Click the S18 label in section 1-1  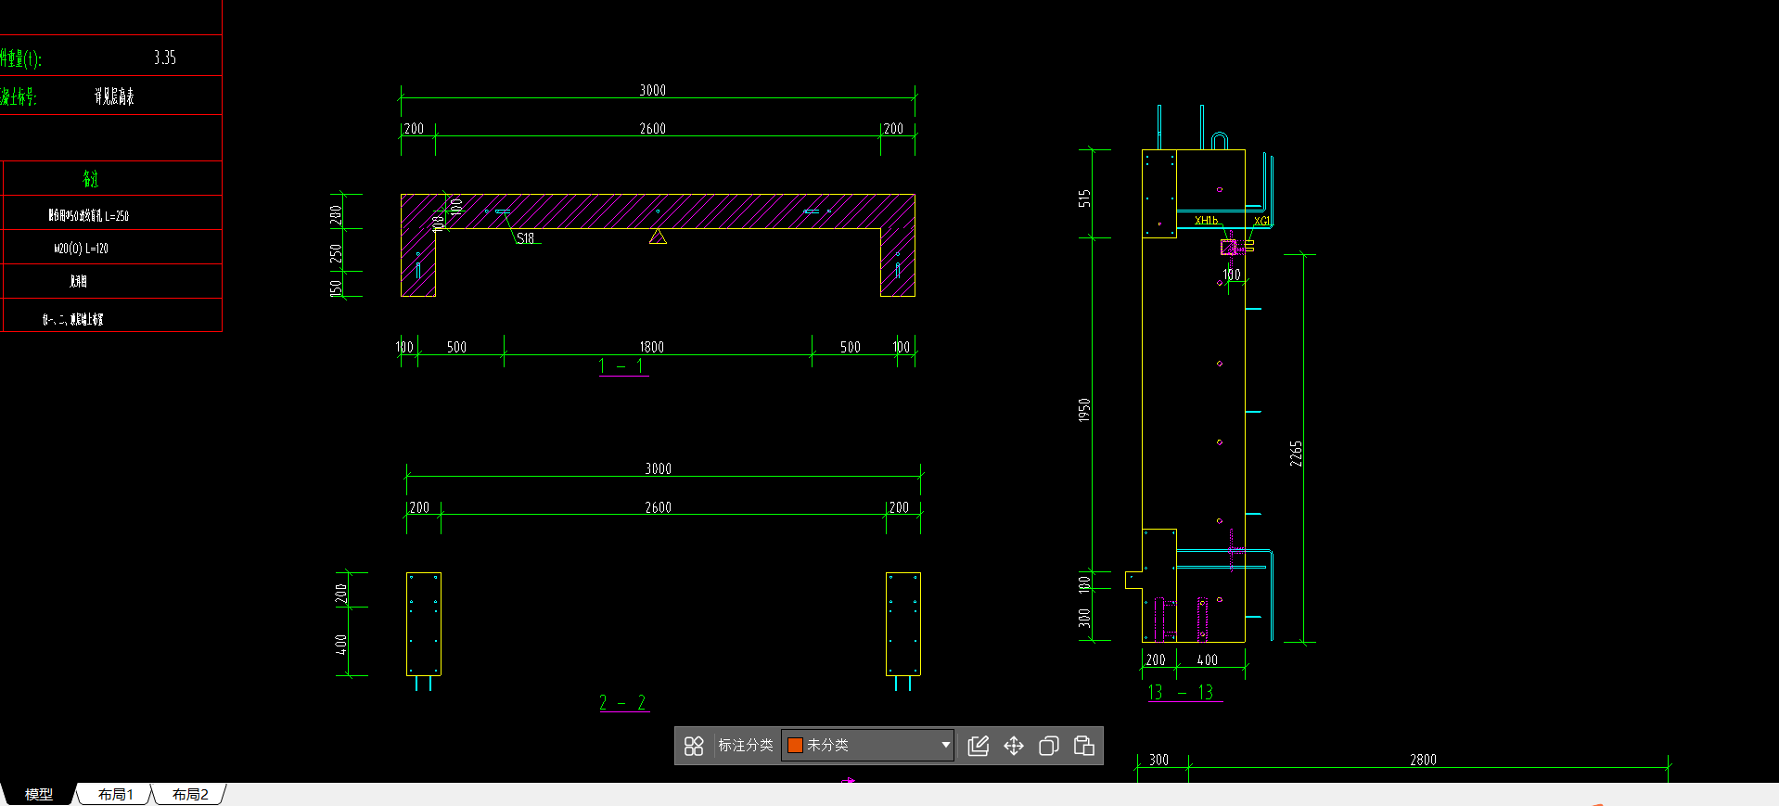526,238
